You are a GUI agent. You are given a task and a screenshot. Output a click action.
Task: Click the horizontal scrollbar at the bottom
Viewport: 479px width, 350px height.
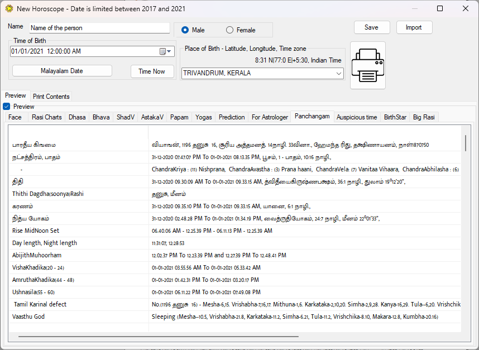coord(158,337)
